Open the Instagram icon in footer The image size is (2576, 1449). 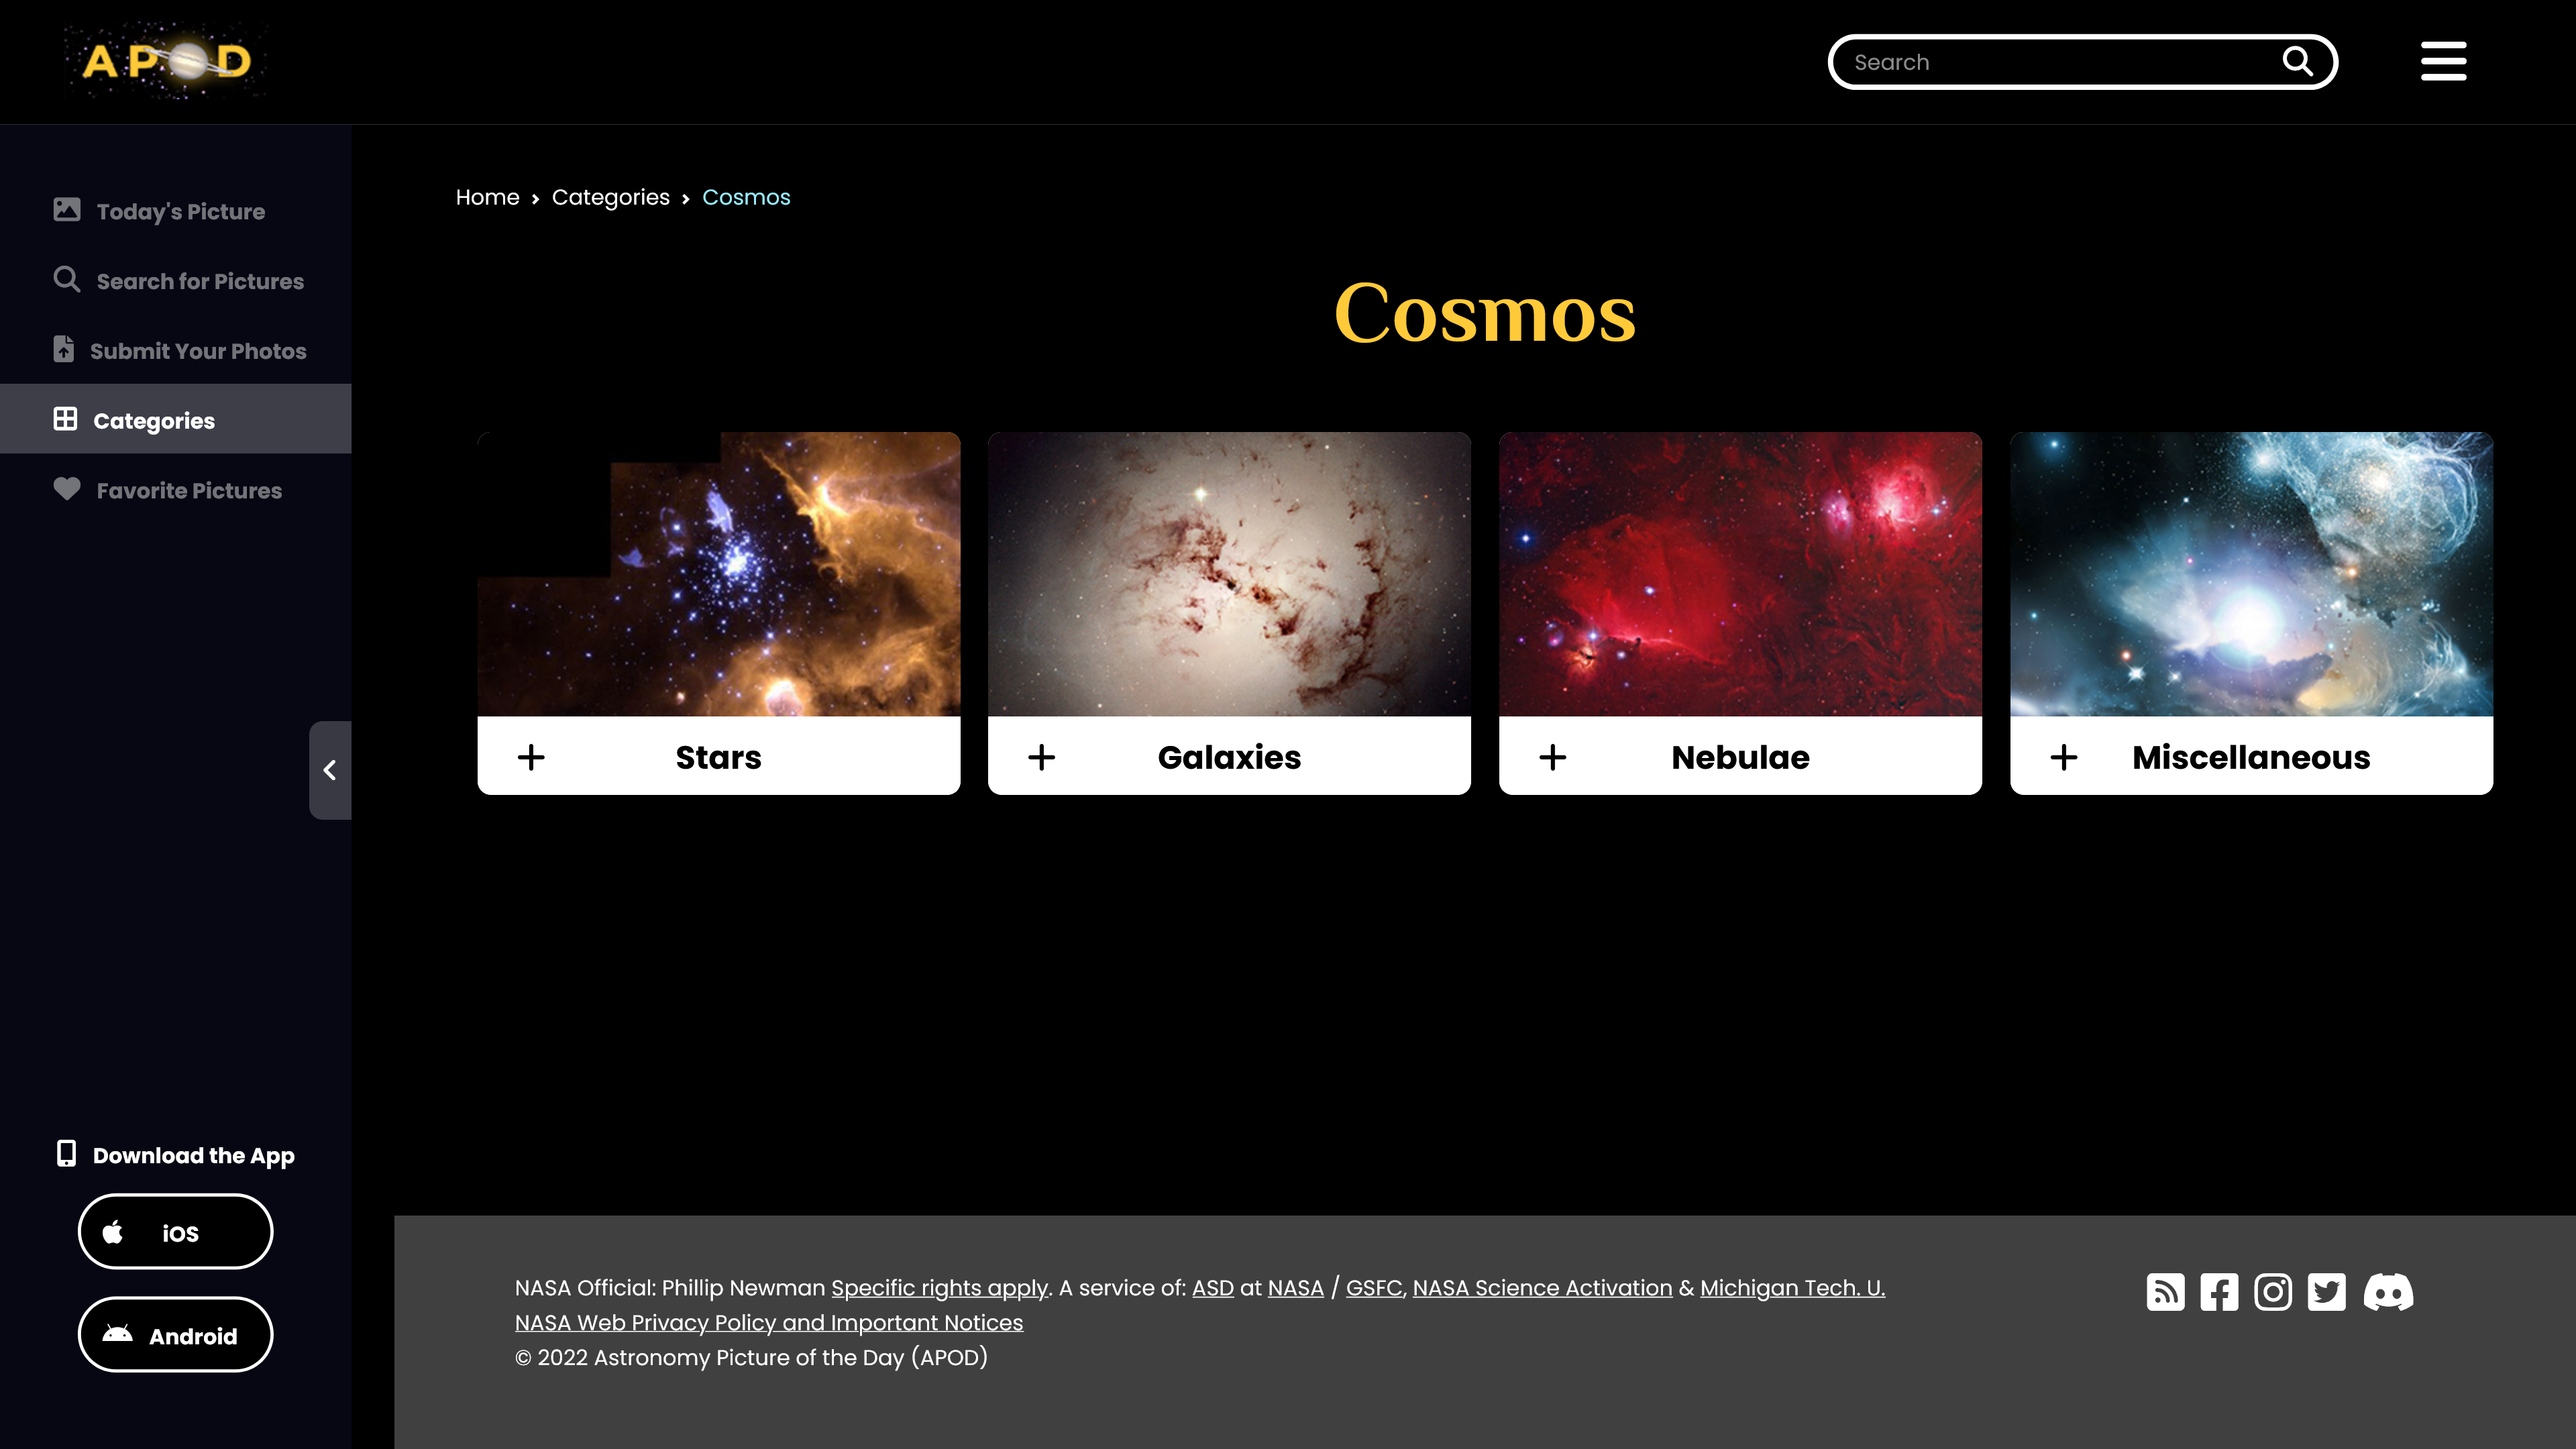coord(2273,1292)
